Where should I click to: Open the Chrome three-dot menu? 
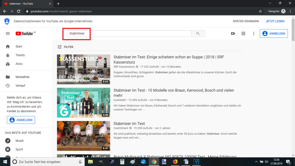[x=290, y=11]
